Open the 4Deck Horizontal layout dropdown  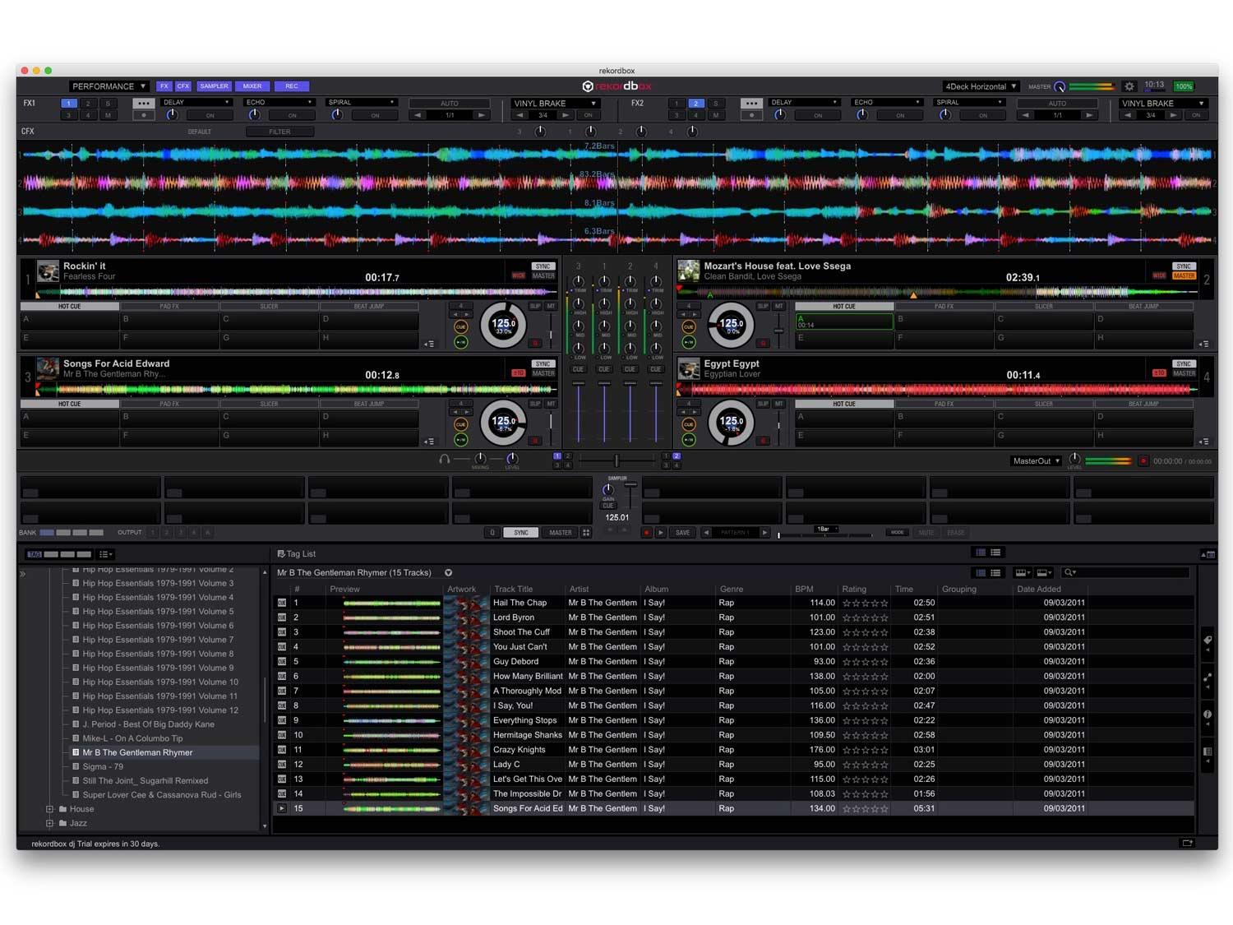click(x=981, y=86)
